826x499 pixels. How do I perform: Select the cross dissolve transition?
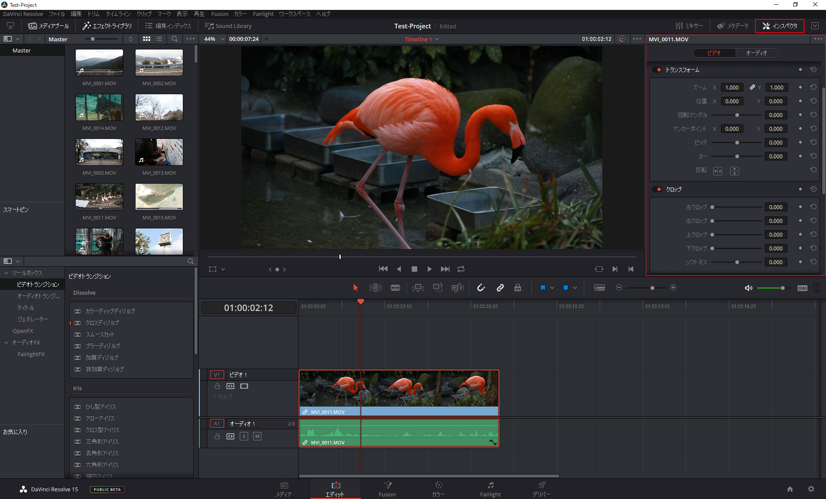pos(102,323)
